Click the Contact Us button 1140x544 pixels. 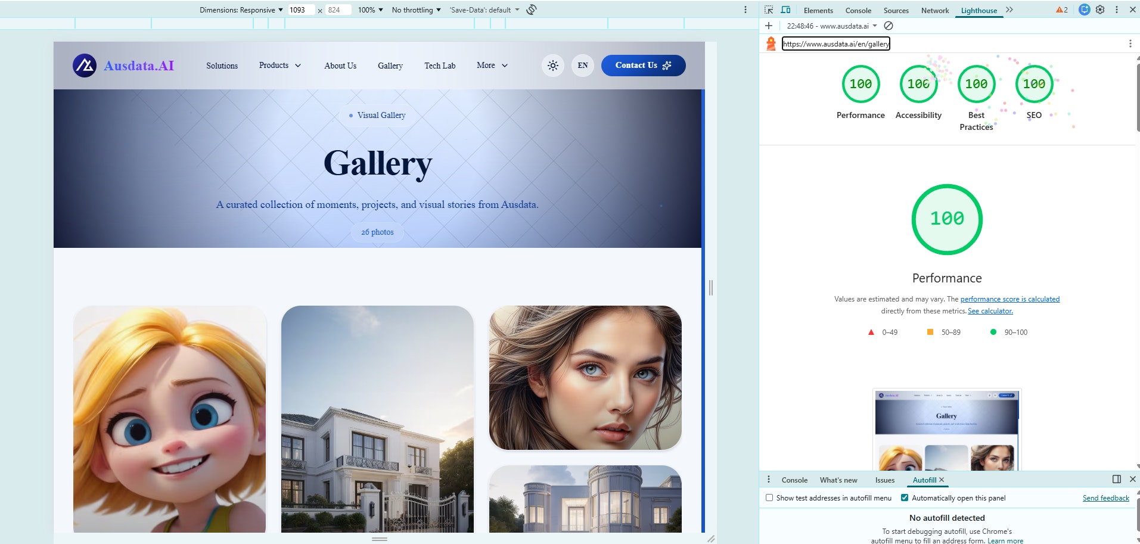(x=643, y=66)
